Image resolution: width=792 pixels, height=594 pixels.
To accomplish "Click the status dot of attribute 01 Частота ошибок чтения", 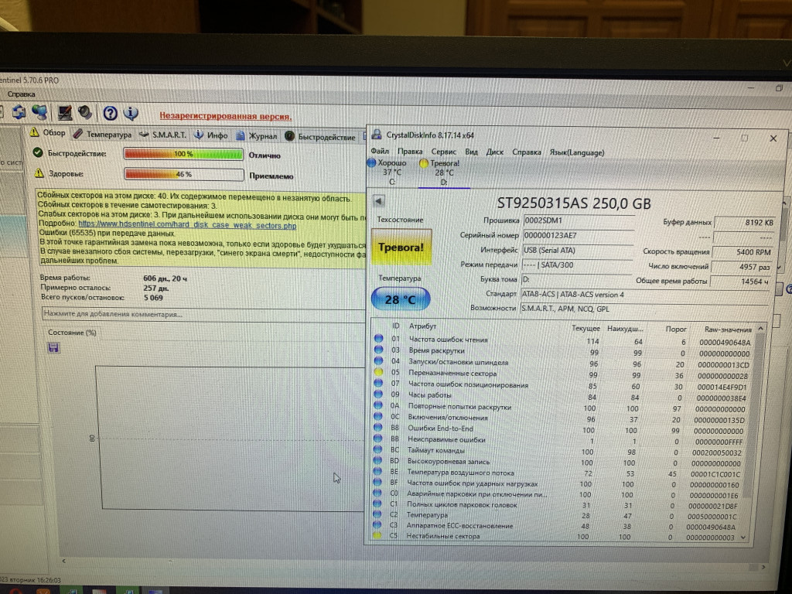I will pos(378,339).
